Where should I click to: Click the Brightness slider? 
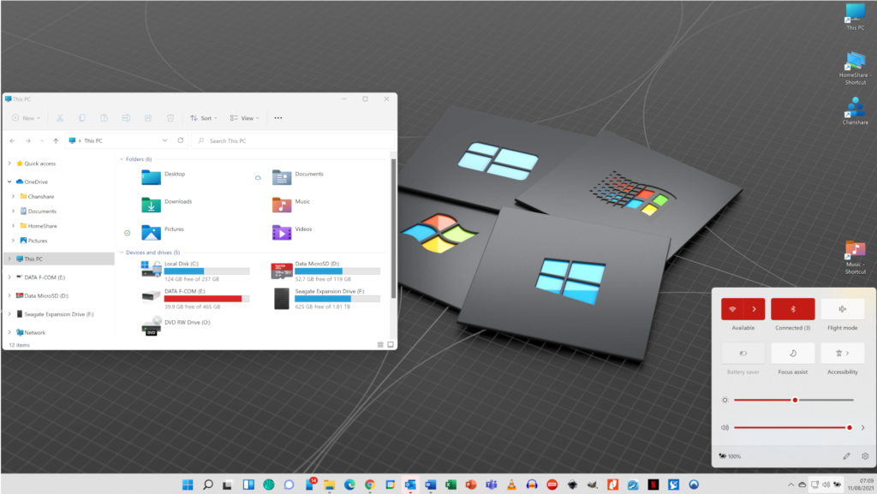[794, 400]
